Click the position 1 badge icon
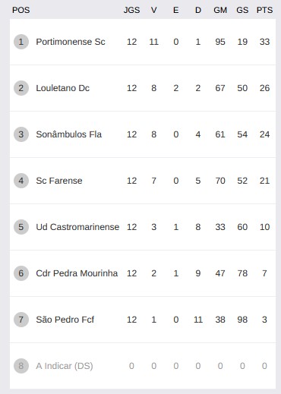This screenshot has width=281, height=394. coord(21,42)
